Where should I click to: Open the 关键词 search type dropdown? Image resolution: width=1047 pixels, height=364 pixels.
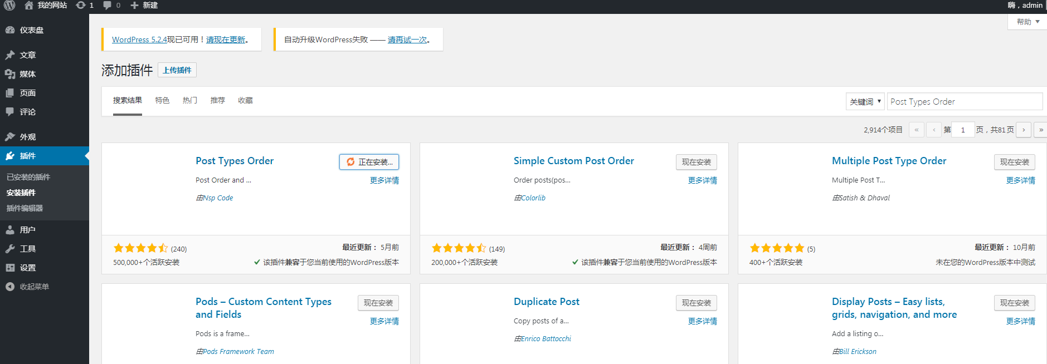click(x=865, y=102)
